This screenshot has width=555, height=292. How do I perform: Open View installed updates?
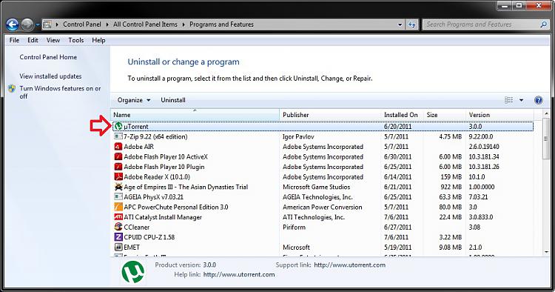[50, 76]
